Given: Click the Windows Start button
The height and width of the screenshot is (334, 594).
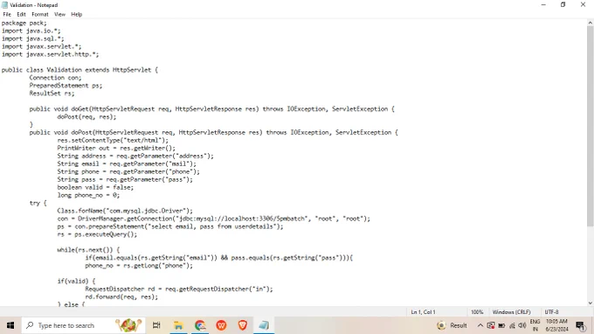Looking at the screenshot, I should (x=10, y=325).
